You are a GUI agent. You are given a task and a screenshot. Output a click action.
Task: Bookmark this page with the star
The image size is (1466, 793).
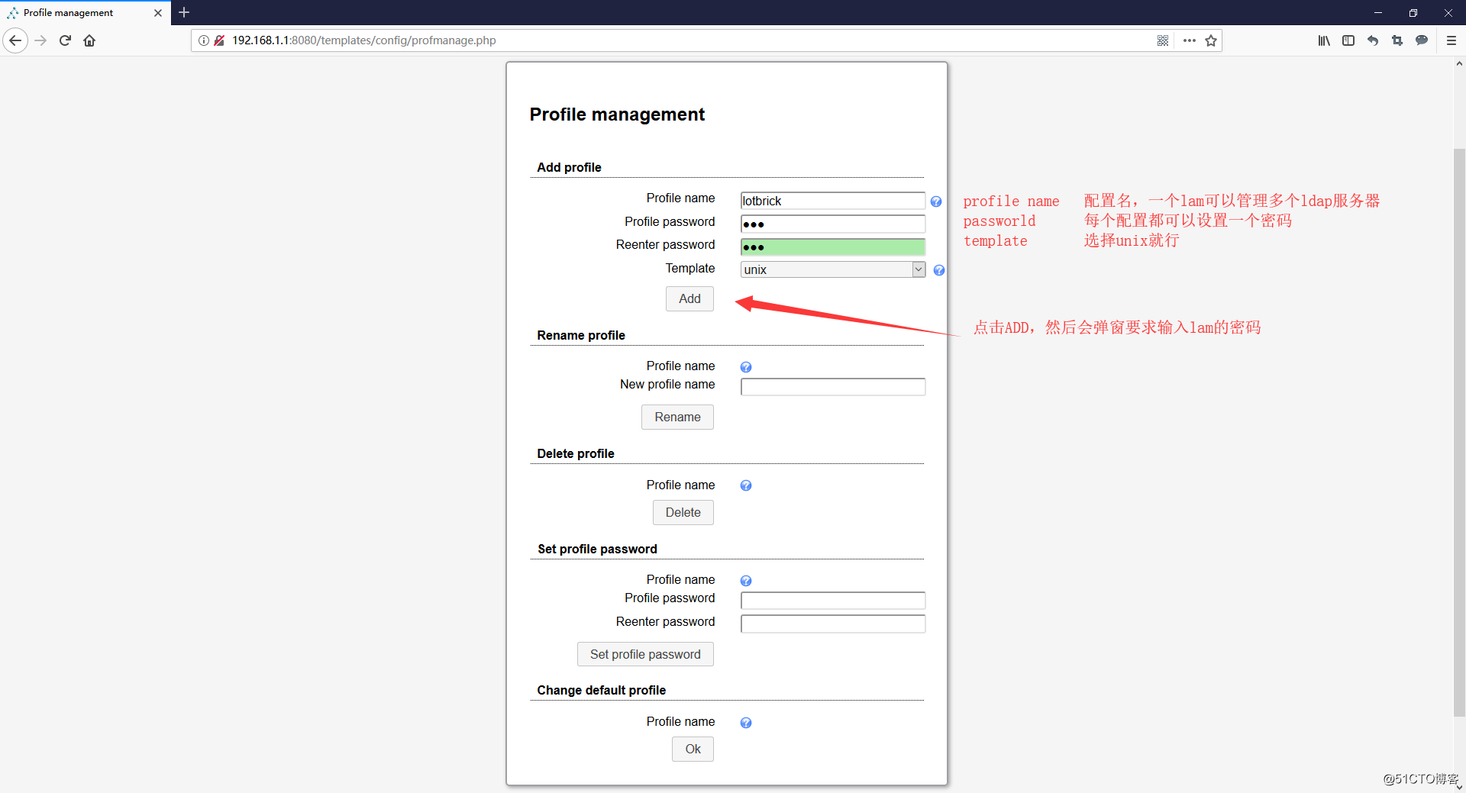pyautogui.click(x=1211, y=40)
